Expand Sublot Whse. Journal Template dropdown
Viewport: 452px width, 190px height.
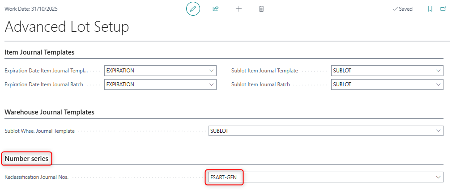438,131
